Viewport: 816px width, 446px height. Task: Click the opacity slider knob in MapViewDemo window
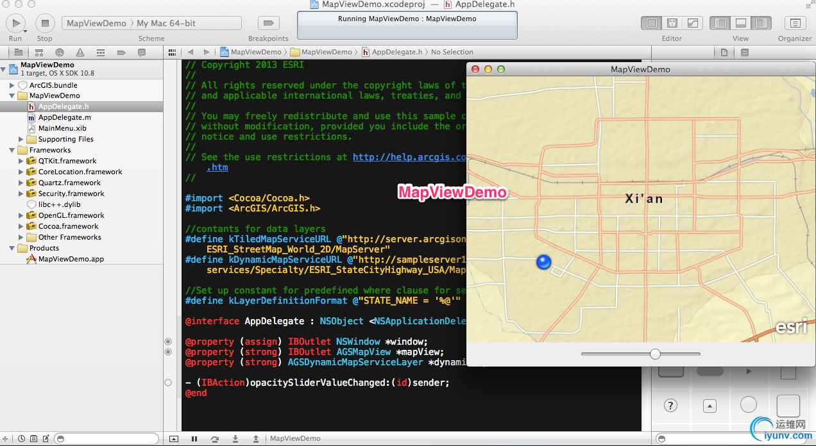(x=655, y=354)
